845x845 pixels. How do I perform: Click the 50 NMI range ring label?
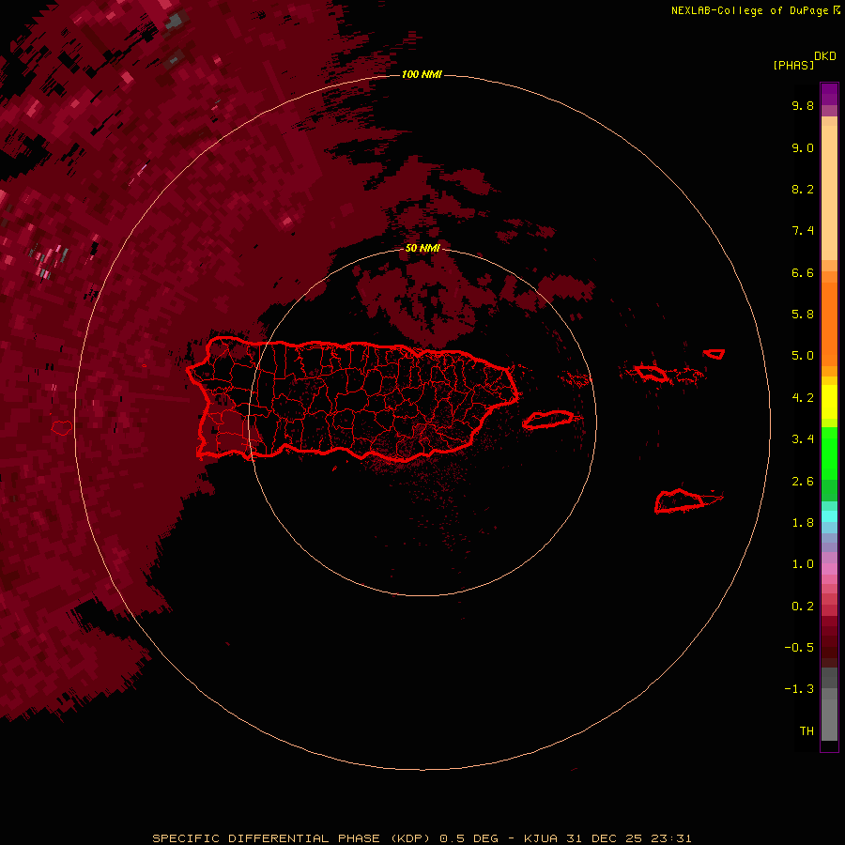422,248
